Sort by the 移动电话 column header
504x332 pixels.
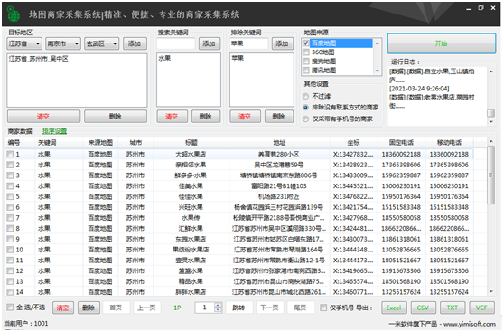pyautogui.click(x=449, y=142)
